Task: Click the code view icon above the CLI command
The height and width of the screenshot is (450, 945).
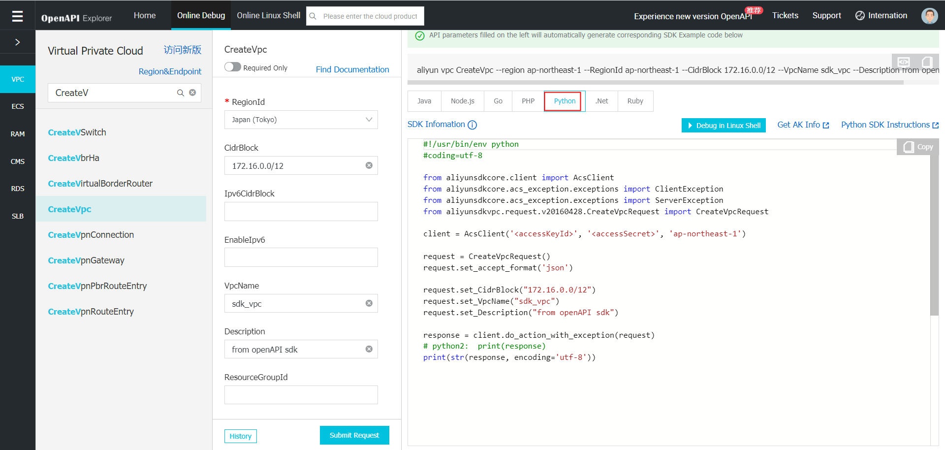Action: (x=904, y=62)
